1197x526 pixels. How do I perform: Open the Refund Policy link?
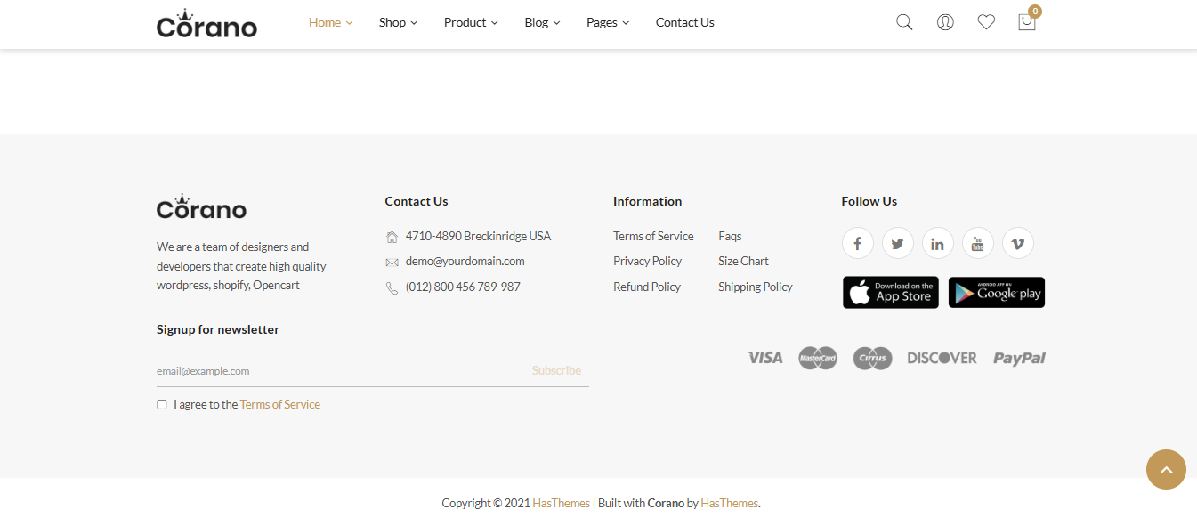click(x=646, y=287)
